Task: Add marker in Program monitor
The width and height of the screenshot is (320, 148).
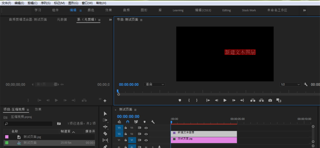Action: pyautogui.click(x=180, y=100)
